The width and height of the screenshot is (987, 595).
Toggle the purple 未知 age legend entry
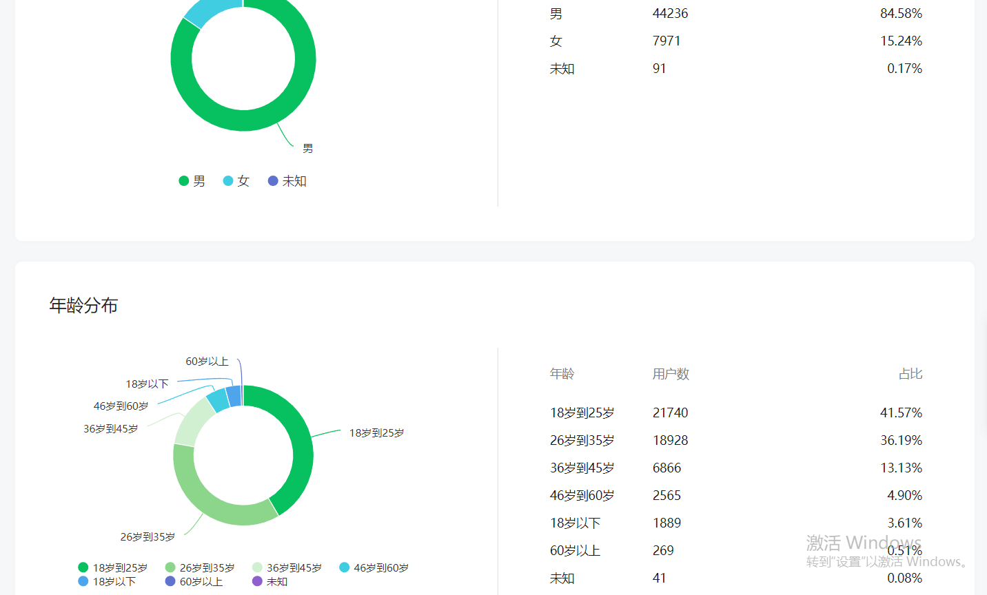pos(269,581)
